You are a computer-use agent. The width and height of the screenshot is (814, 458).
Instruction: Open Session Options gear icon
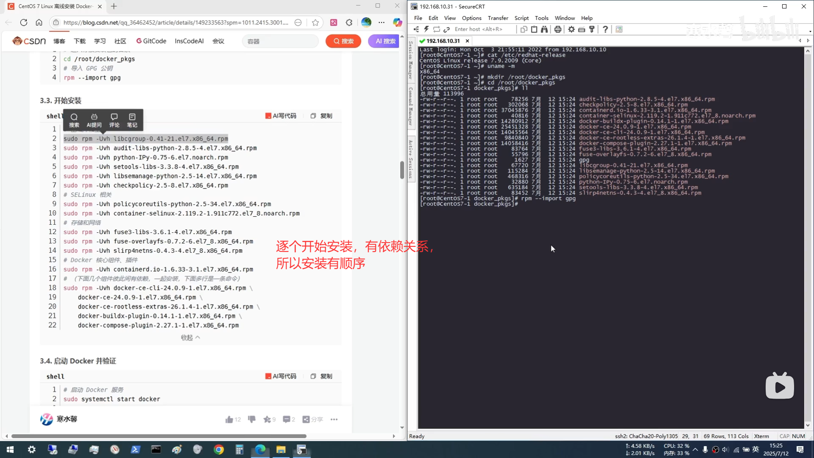571,29
